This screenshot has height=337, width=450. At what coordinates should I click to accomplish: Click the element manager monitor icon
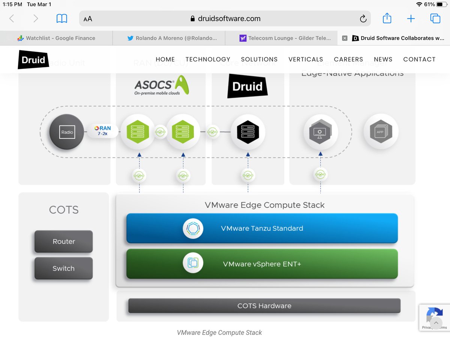(320, 132)
